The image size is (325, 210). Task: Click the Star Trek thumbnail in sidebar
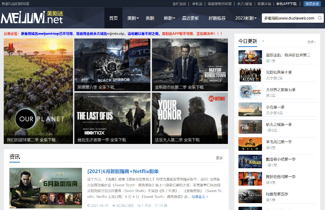click(x=250, y=57)
